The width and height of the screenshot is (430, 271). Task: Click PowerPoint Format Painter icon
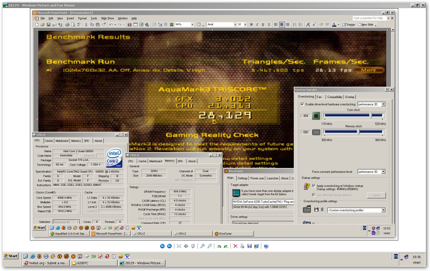point(103,25)
